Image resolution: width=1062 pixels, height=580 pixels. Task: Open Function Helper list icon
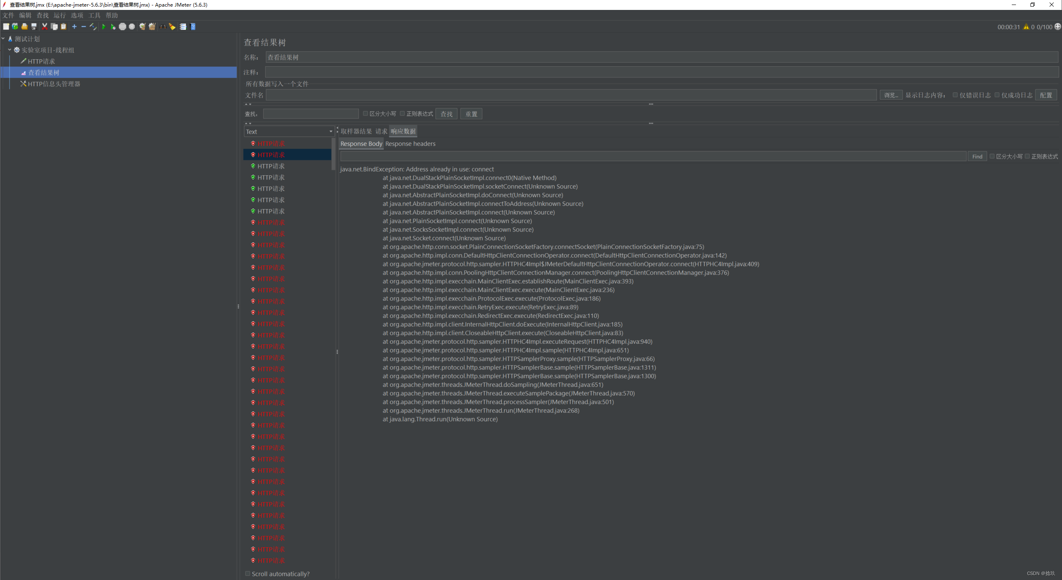click(x=183, y=27)
